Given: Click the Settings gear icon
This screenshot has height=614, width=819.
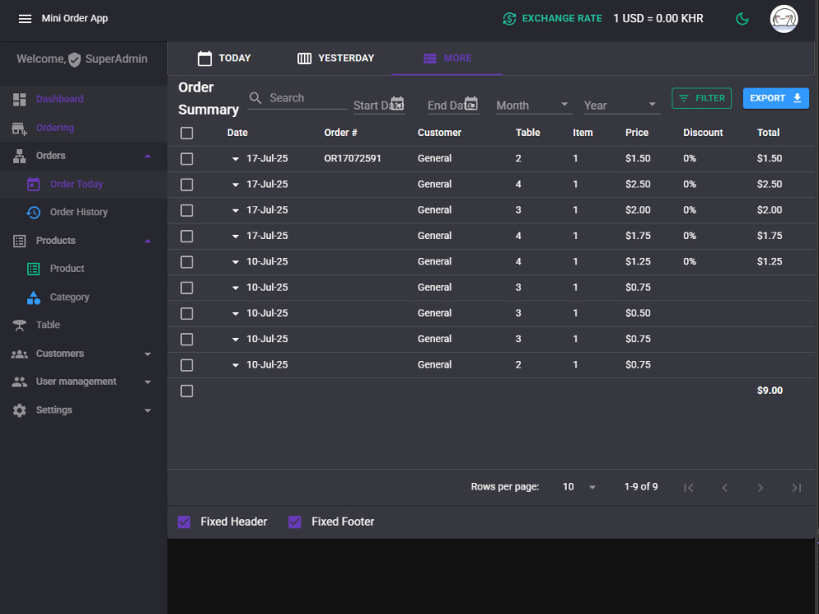Looking at the screenshot, I should tap(20, 410).
